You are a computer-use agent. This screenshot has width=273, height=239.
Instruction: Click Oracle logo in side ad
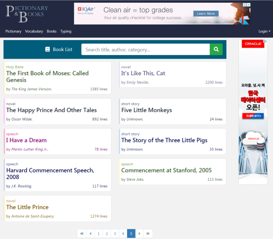click(253, 44)
